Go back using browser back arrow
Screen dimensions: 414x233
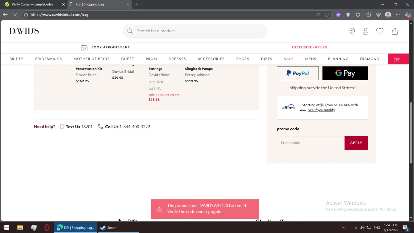tap(5, 15)
